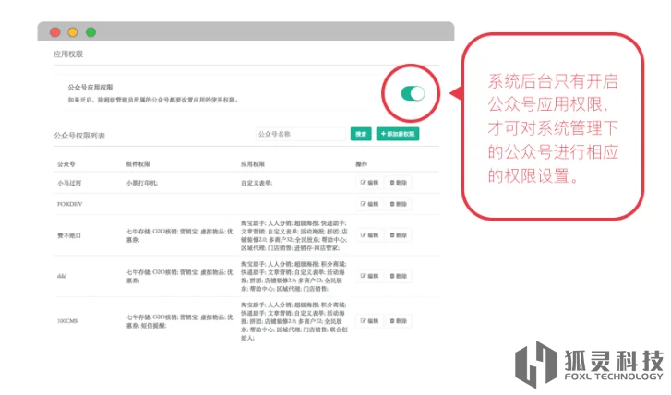Click the 应用权限 cell of the 100CMS row
Screen dimensions: 671x395
coord(294,321)
